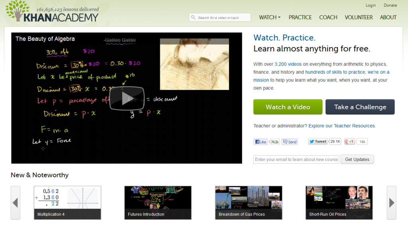
Task: Click The Beauty of Algebra video title
Action: pos(45,39)
